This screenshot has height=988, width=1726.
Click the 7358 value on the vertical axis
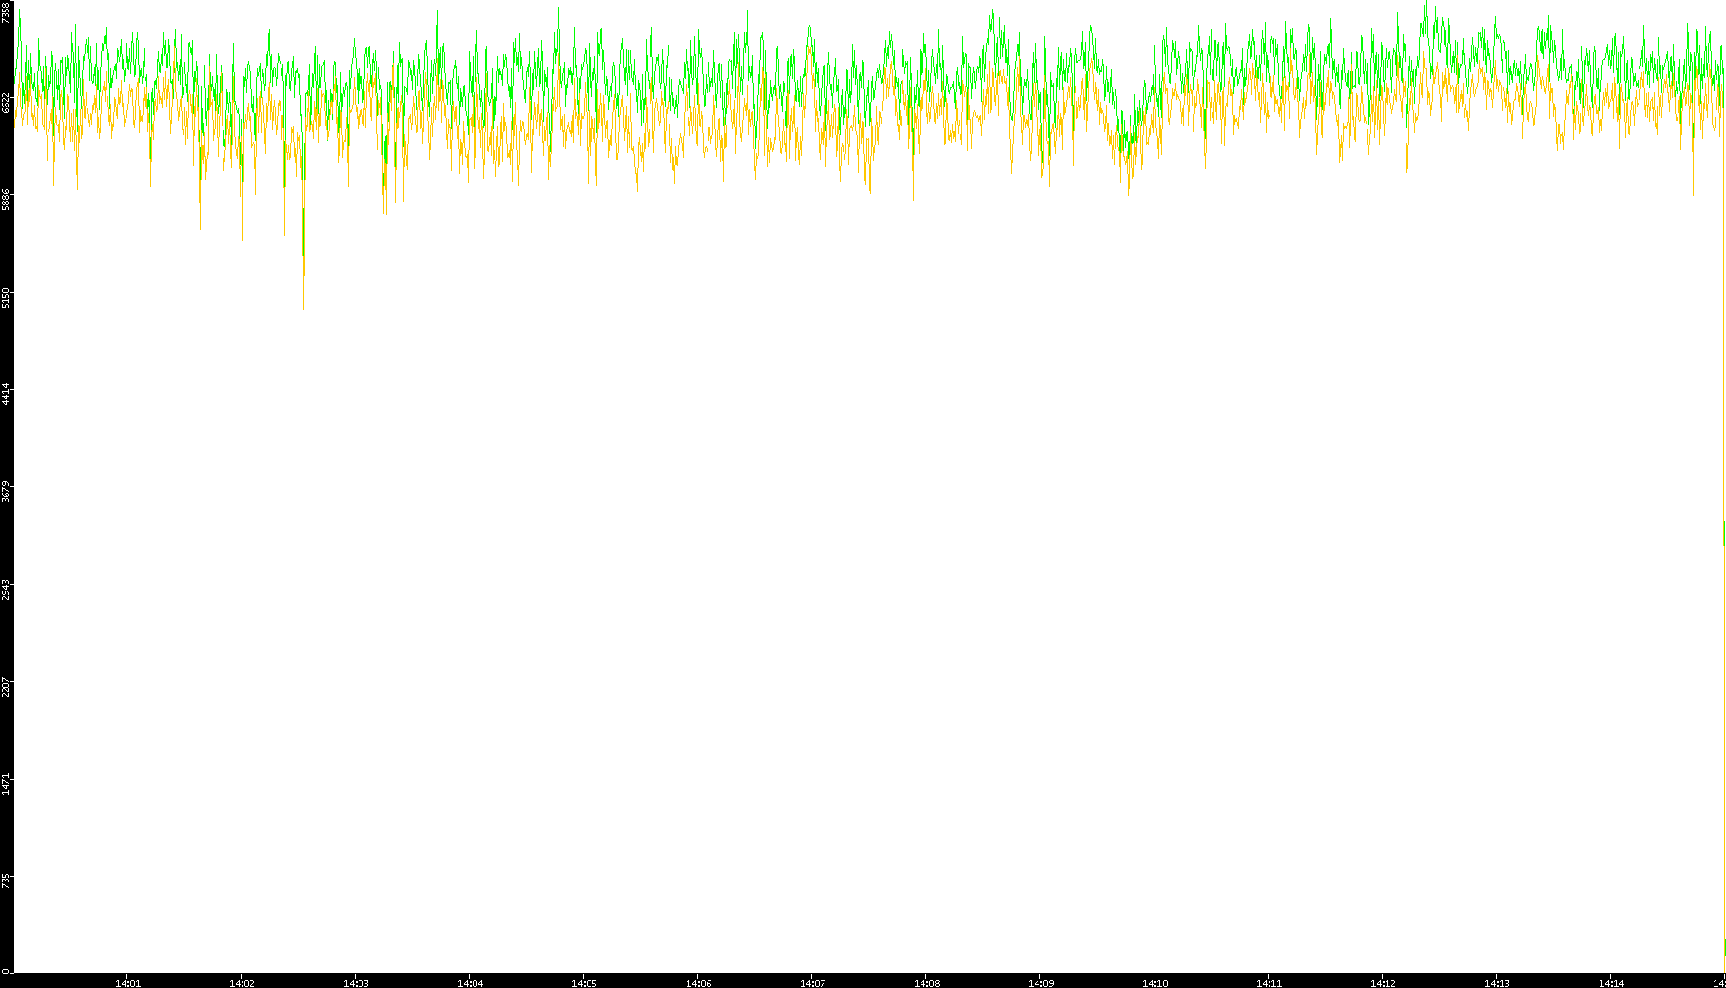6,12
